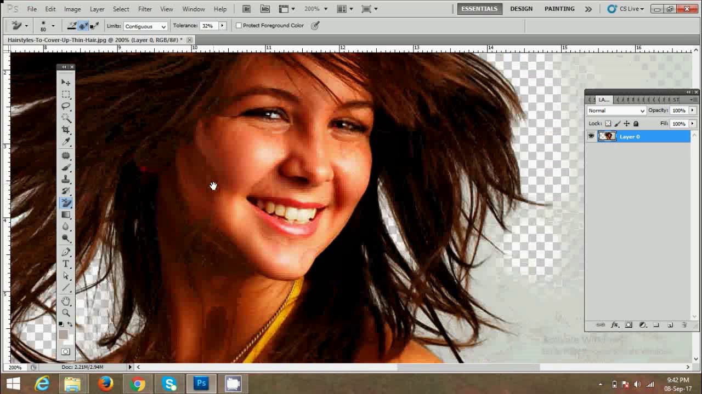Screen dimensions: 702x394
Task: Switch to the PAINTING workspace
Action: click(559, 9)
